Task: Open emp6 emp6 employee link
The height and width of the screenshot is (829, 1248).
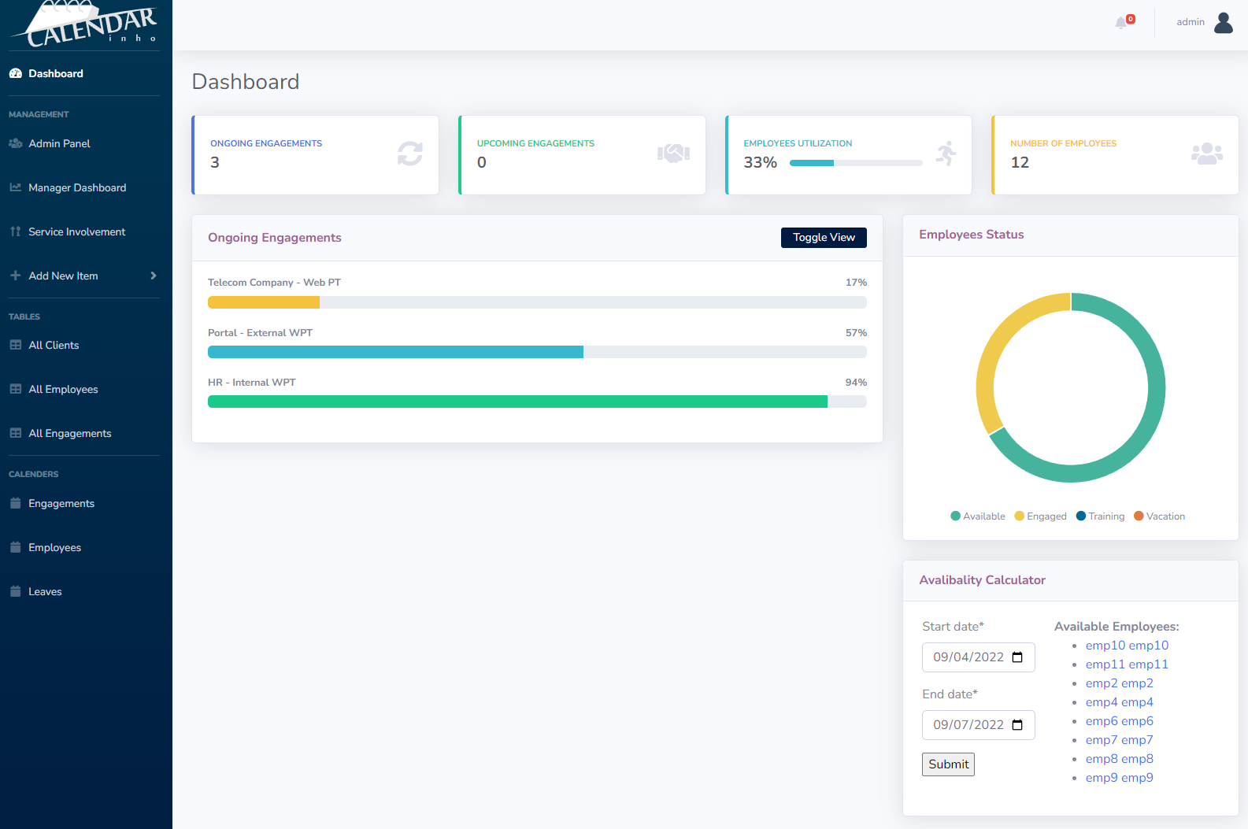Action: (x=1120, y=721)
